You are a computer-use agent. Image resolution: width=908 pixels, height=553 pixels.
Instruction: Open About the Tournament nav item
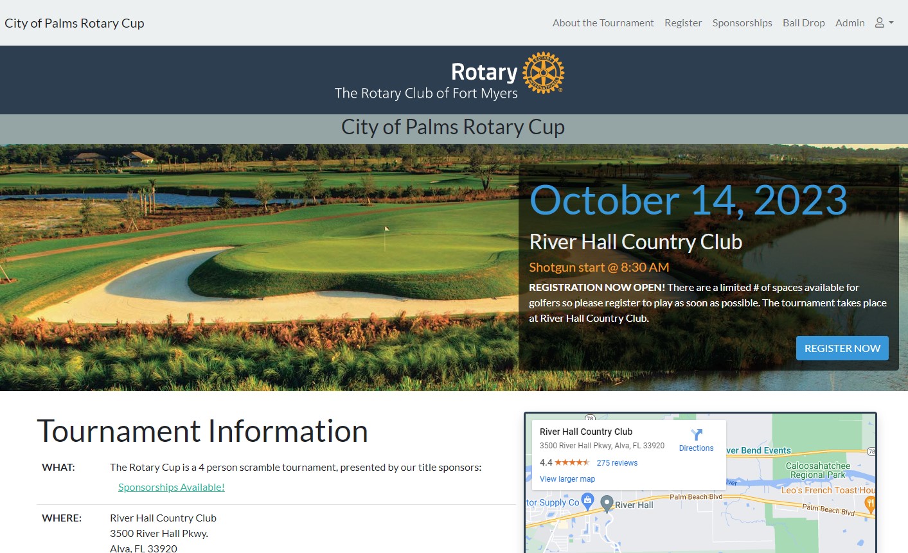(603, 22)
